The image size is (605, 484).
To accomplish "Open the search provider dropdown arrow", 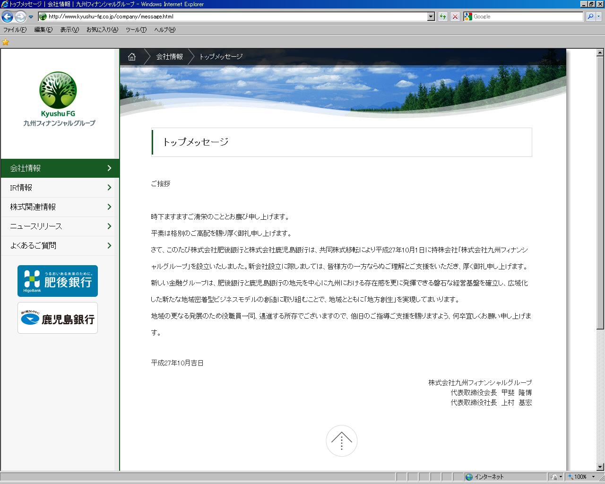I will tap(599, 17).
